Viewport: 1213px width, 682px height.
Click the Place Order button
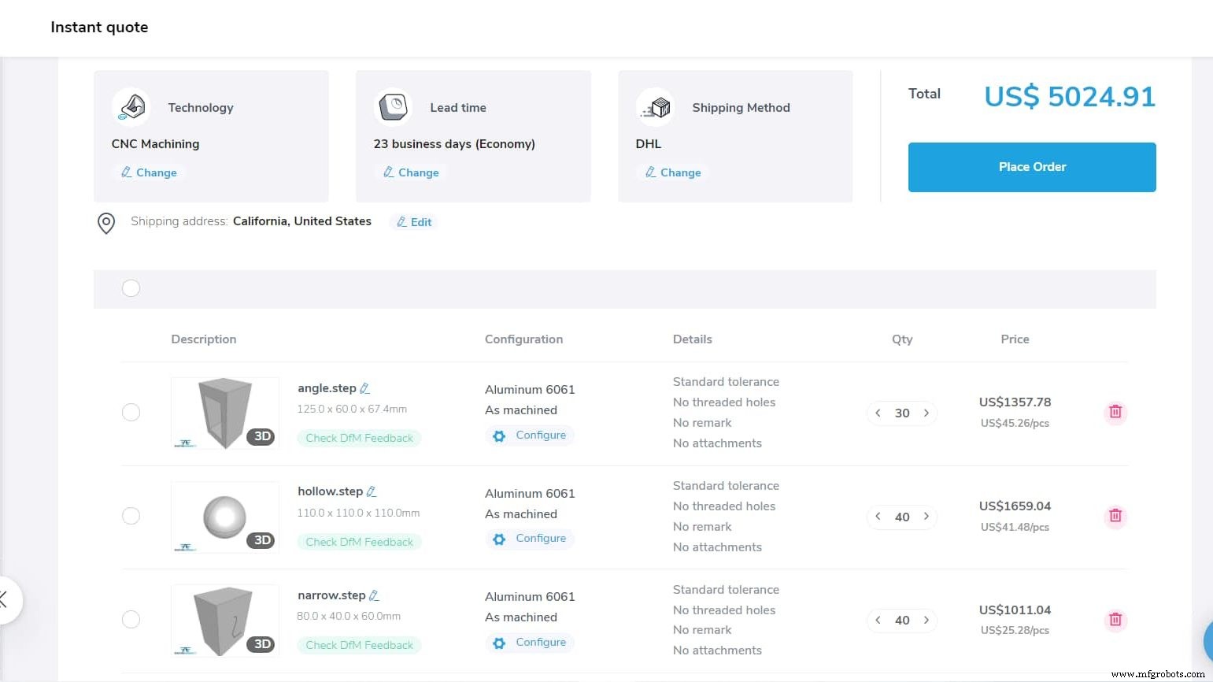(1031, 167)
